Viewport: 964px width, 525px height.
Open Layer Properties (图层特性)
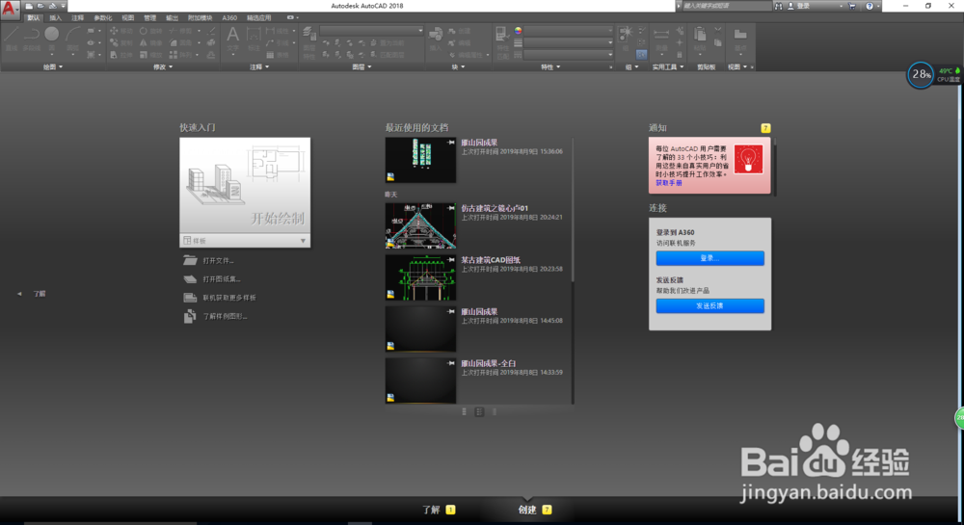(x=309, y=43)
